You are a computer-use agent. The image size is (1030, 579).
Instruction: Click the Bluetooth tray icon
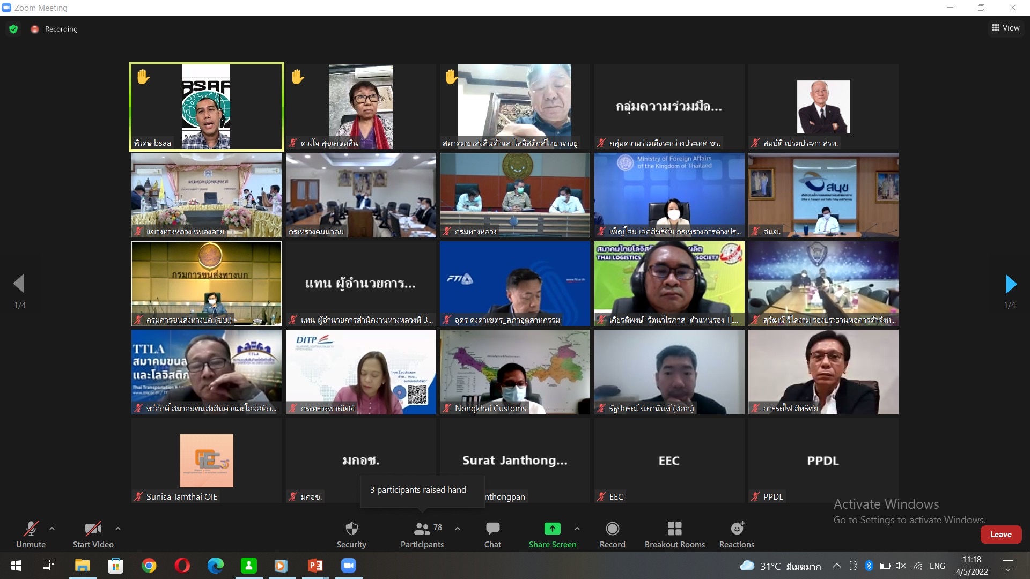(x=869, y=566)
